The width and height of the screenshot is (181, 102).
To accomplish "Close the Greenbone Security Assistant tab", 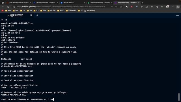I will [112, 3].
